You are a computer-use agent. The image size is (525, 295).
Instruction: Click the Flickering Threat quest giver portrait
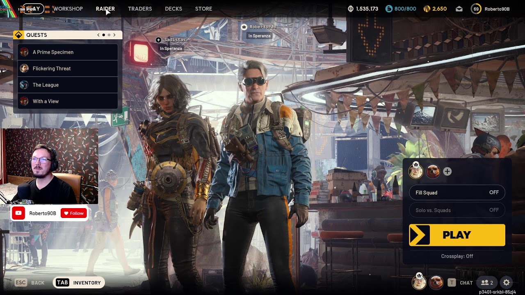(x=24, y=68)
